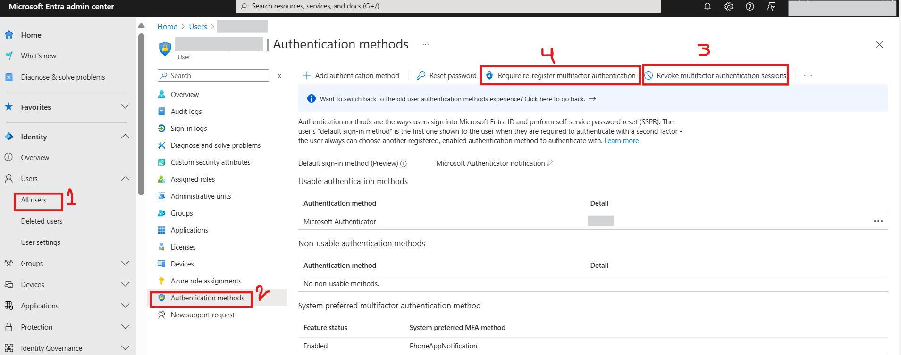Open Deleted users in the sidebar
Image resolution: width=901 pixels, height=355 pixels.
[x=42, y=221]
